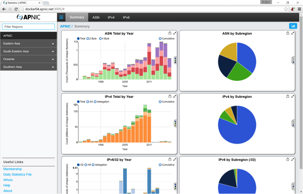Screen dimensions: 303x194
Task: Click the APNIC logo
Action: coord(29,17)
